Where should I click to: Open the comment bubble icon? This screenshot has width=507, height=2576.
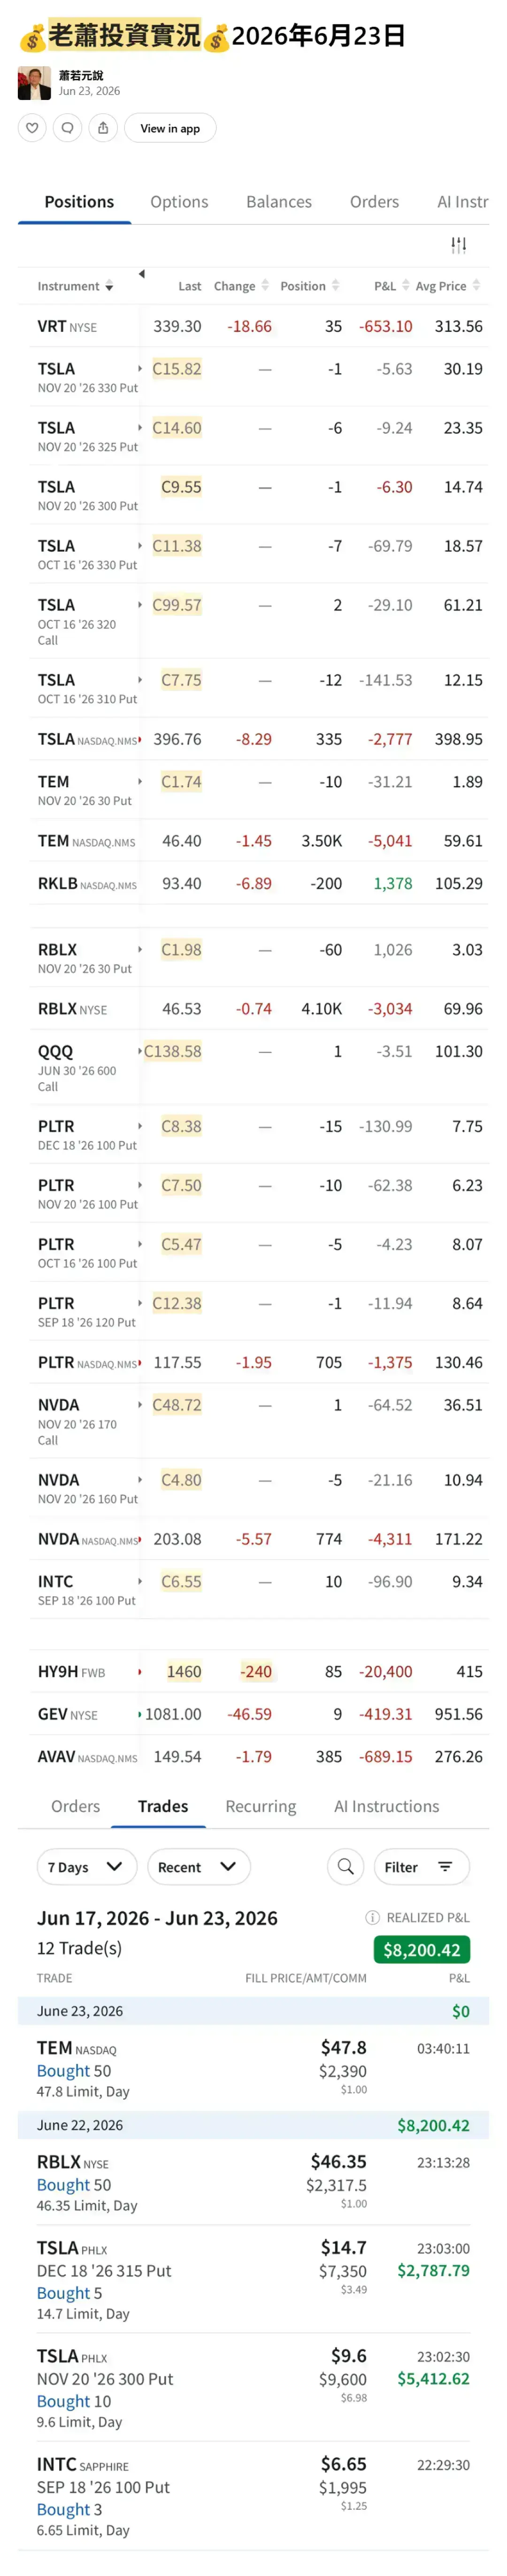67,128
